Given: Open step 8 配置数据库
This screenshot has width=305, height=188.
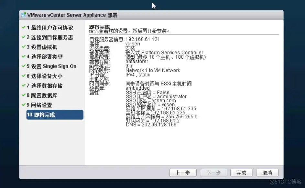Looking at the screenshot, I should point(42,95).
